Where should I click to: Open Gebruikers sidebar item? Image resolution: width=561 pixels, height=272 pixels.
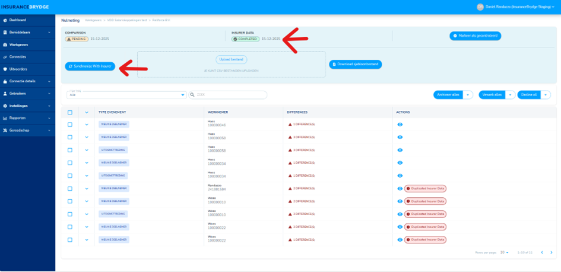27,94
